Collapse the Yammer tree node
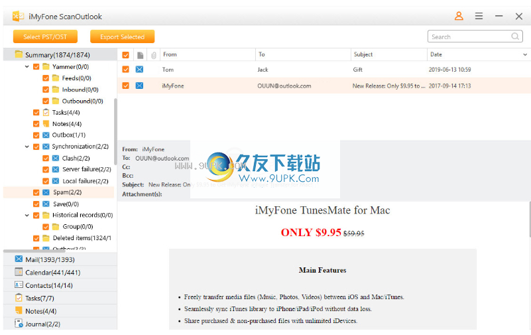531x335 pixels. (27, 67)
